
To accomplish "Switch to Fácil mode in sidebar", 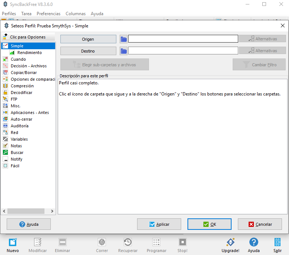I will (15, 166).
